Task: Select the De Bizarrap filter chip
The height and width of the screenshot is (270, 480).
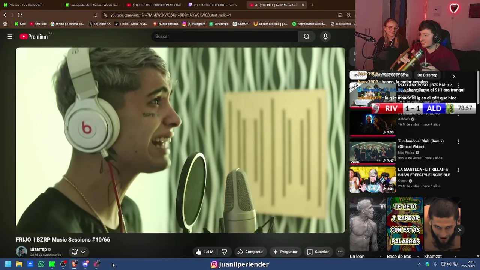Action: click(x=427, y=75)
